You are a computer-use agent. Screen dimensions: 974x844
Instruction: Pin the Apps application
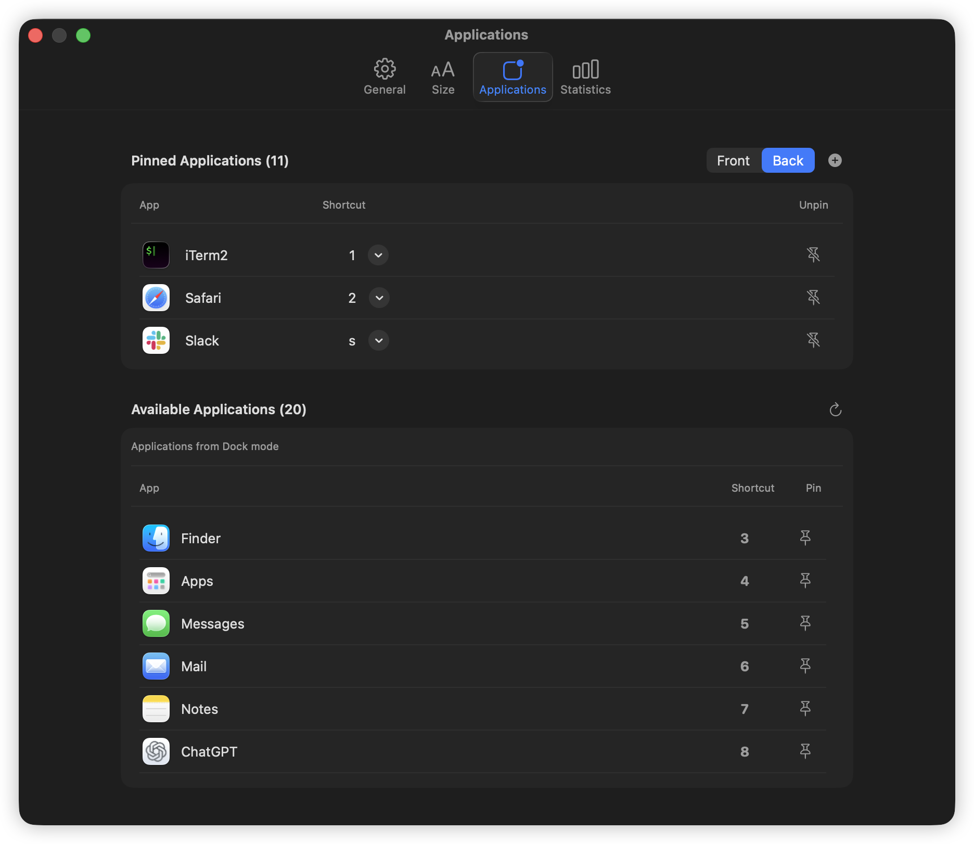coord(805,581)
